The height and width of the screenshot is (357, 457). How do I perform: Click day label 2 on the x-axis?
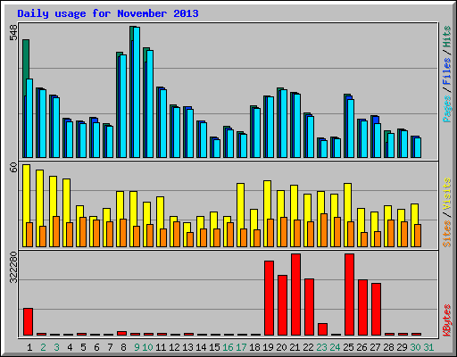43,347
